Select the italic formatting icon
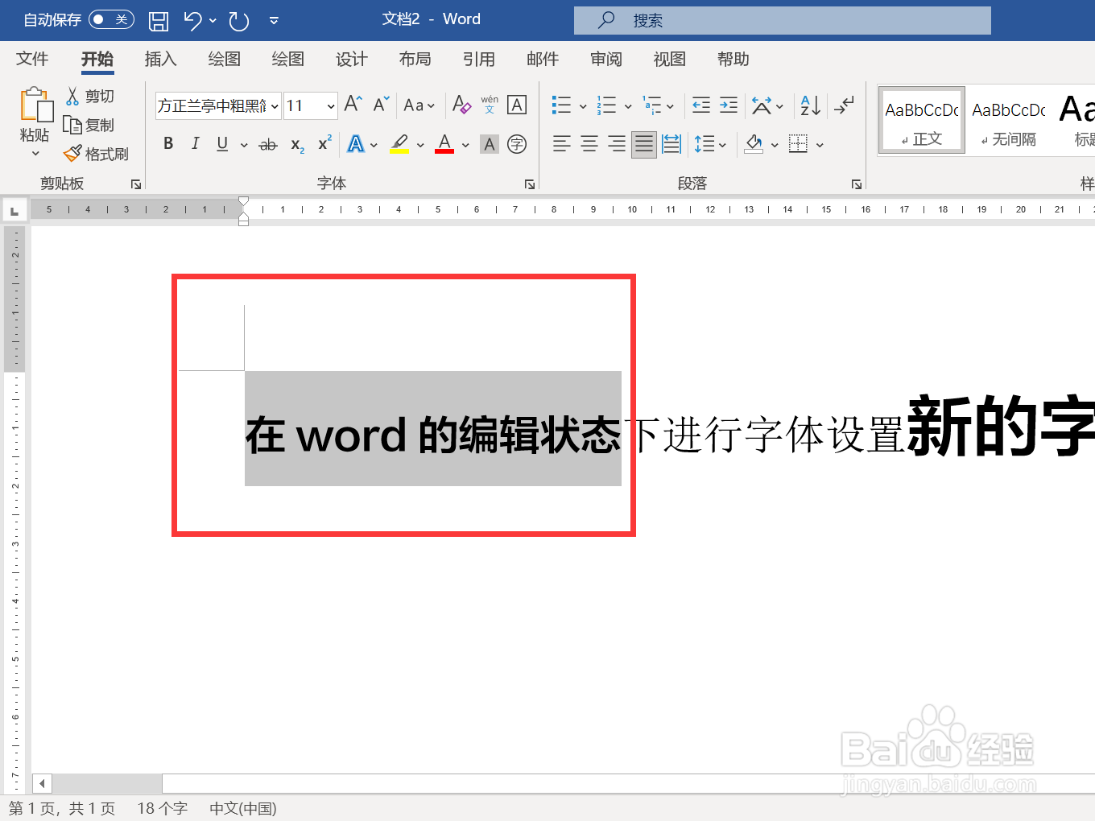1095x821 pixels. pyautogui.click(x=194, y=144)
